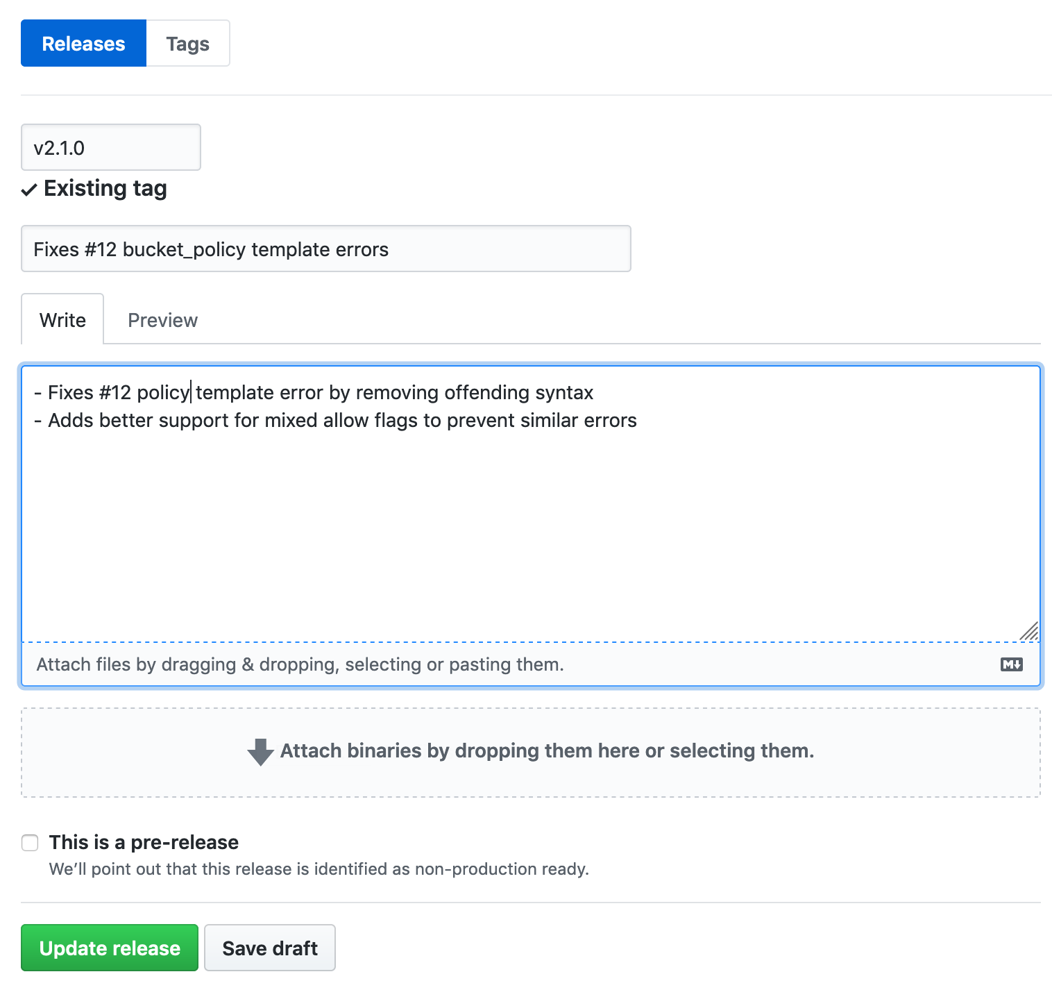Select the Write tab
Screen dimensions: 1052x990
[62, 320]
